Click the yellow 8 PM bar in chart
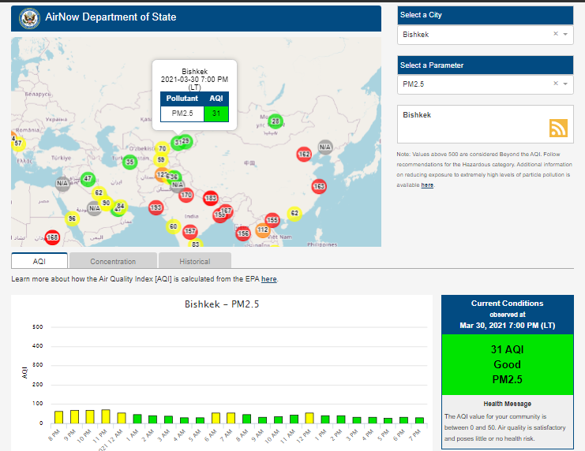Screen dimensions: 585x451 coord(58,417)
